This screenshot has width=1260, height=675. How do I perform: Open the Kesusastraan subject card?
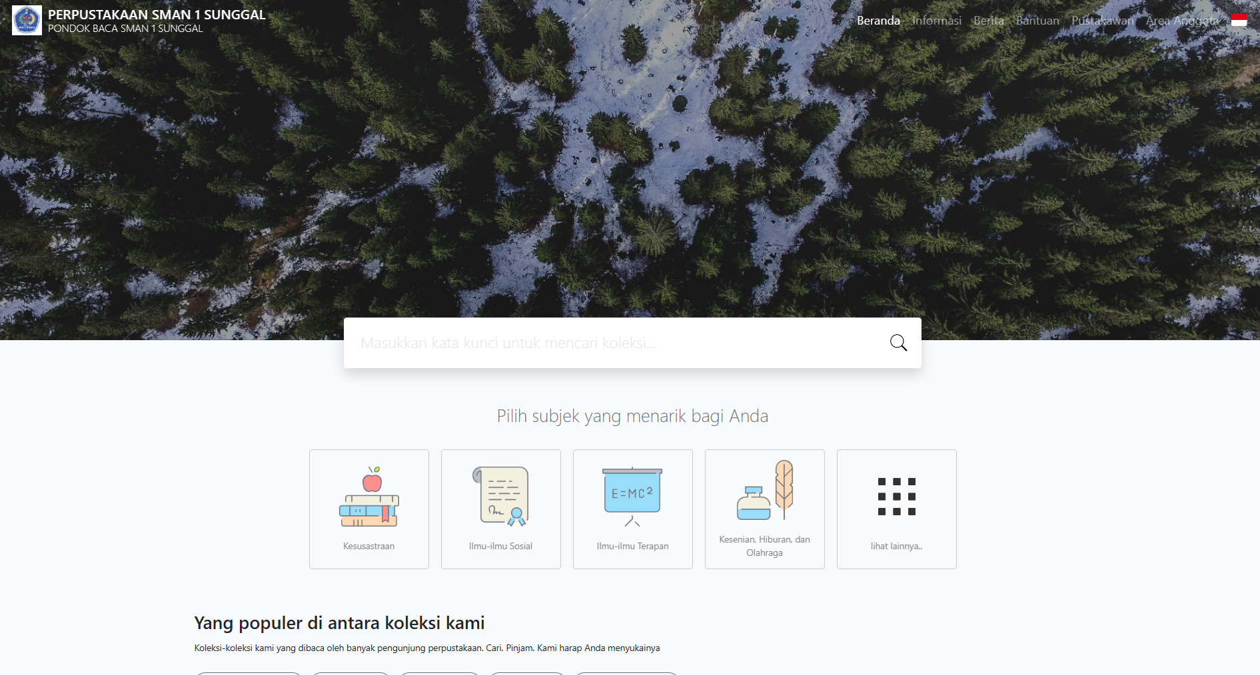click(369, 509)
